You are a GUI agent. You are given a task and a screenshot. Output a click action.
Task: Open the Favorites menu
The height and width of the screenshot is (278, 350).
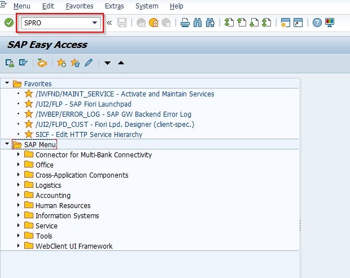coord(80,6)
